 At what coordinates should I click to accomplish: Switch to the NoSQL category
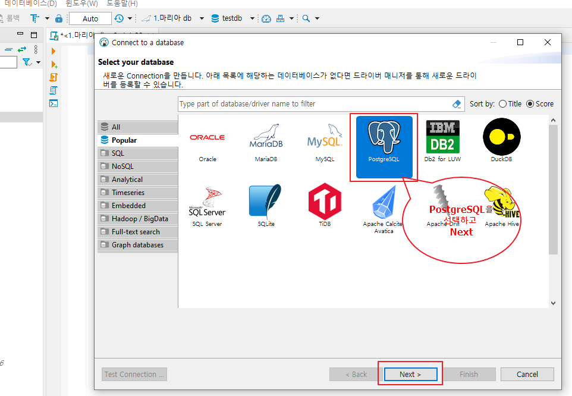coord(138,166)
